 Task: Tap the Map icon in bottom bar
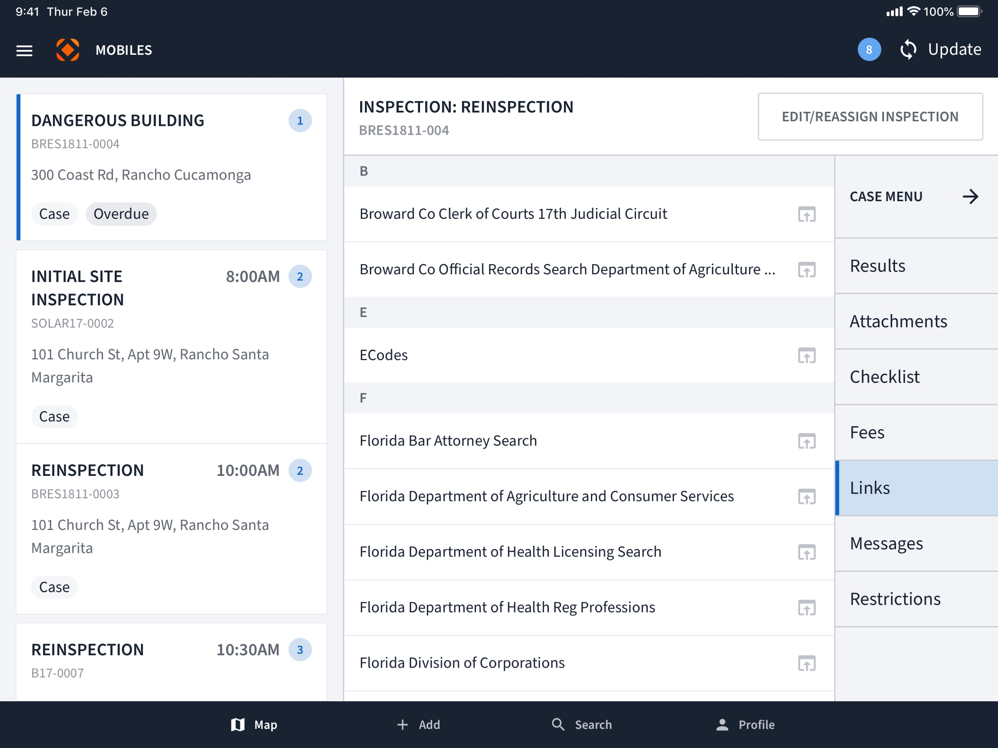pyautogui.click(x=238, y=725)
